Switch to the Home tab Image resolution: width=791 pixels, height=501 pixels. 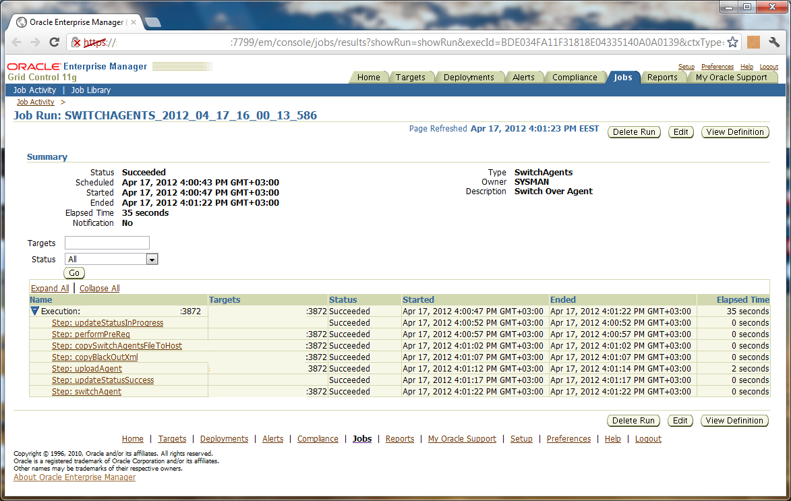coord(369,77)
